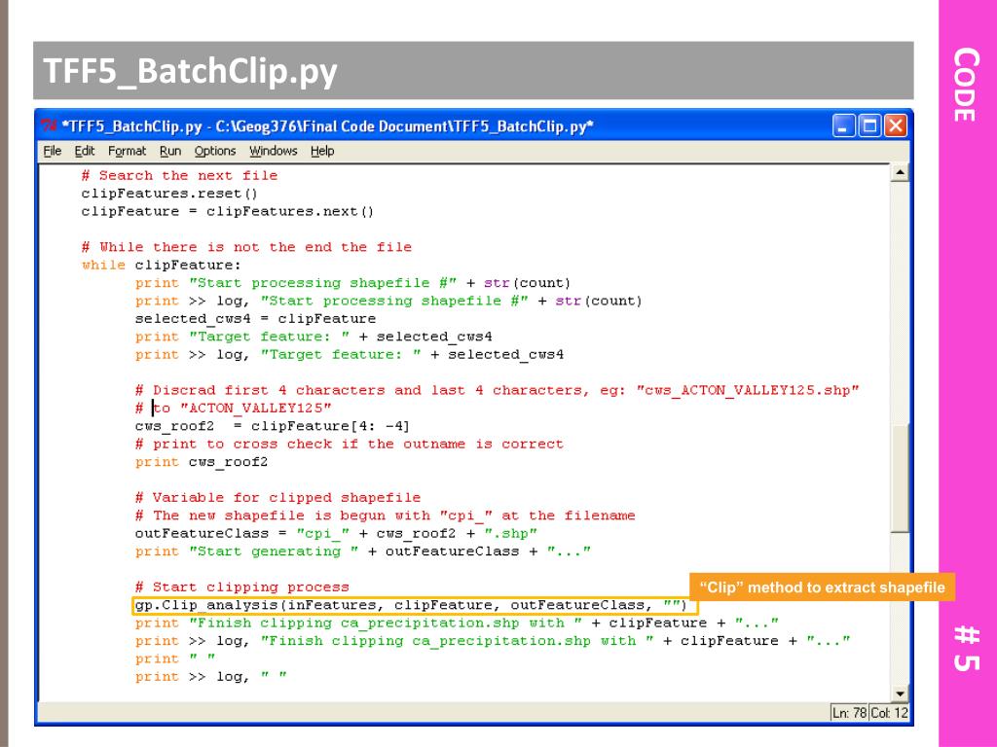Screen dimensions: 997x747
Task: Click the IDLE window title bar icon
Action: [49, 125]
